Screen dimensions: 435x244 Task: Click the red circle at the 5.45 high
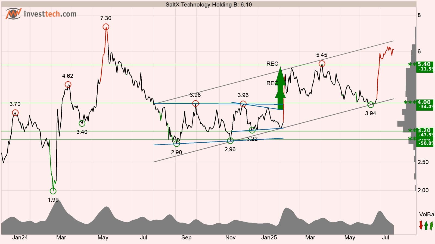322,64
